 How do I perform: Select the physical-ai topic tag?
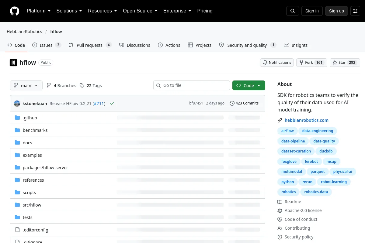click(x=342, y=172)
